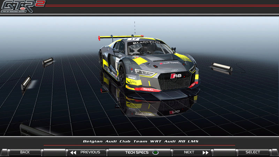Open TECH SPECS for this car
Viewport: 279px width, 157px height.
pos(140,152)
